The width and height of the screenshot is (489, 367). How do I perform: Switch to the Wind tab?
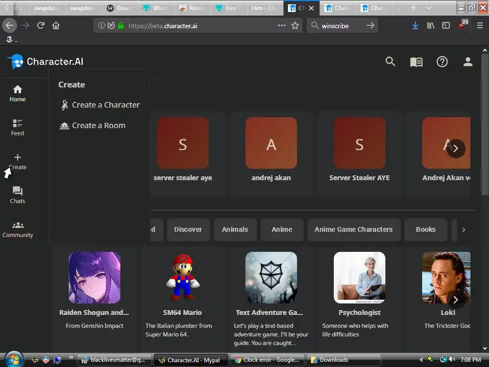click(156, 8)
